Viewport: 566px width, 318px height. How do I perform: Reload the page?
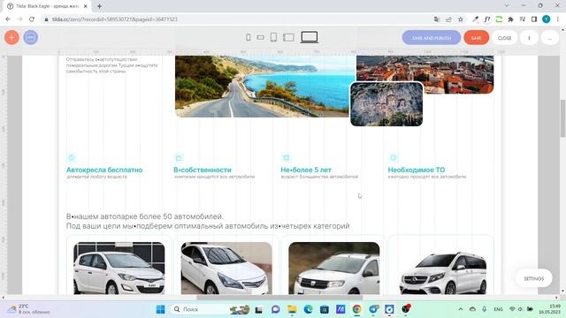[32, 19]
